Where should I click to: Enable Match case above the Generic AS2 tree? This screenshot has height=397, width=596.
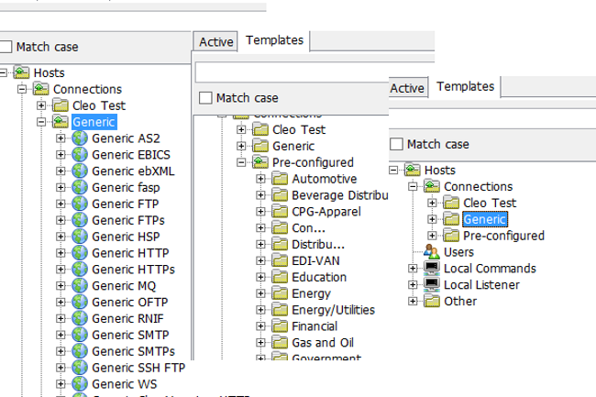click(6, 47)
